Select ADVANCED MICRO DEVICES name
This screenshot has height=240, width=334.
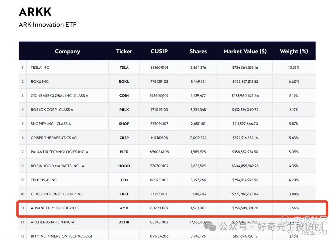click(55, 208)
